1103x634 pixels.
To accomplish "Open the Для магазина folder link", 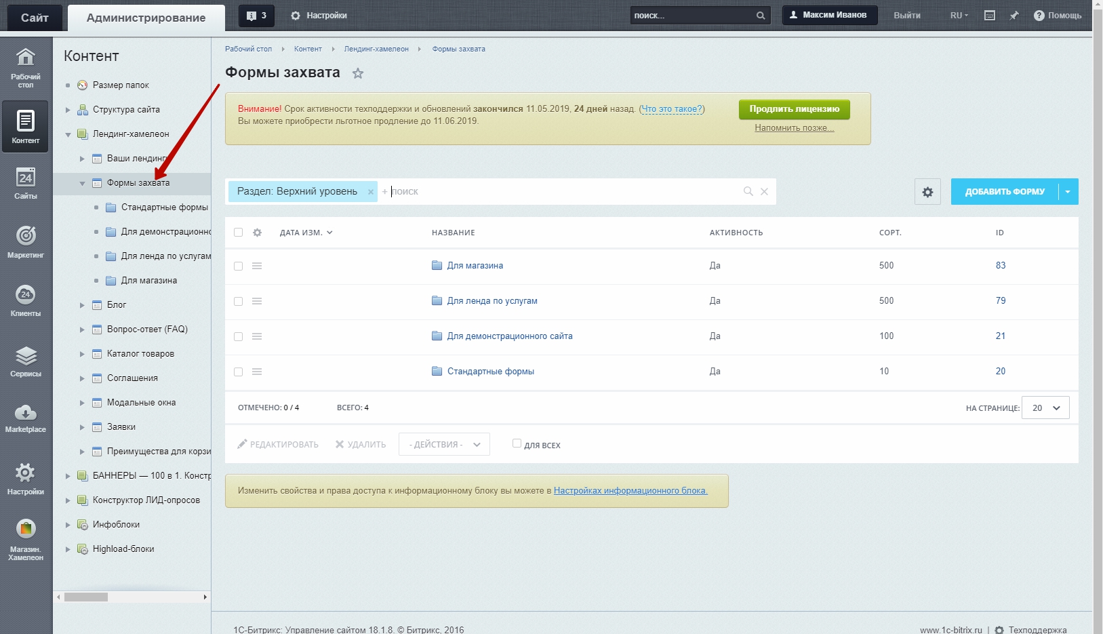I will (475, 266).
